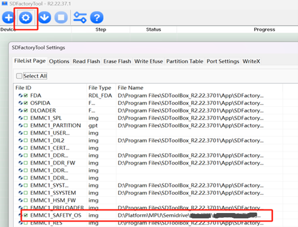Click the file icon beside EMMC1_SYST...
Viewport: 298px width, 227px height.
tap(21, 185)
